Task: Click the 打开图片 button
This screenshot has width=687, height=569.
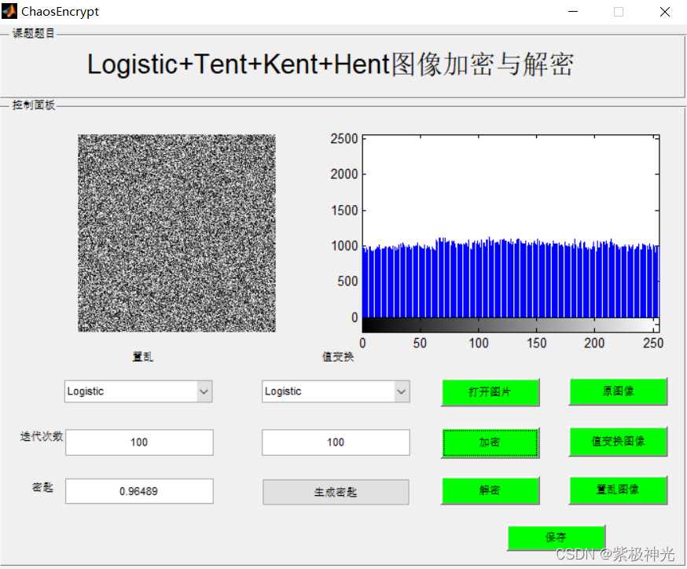Action: click(x=490, y=392)
